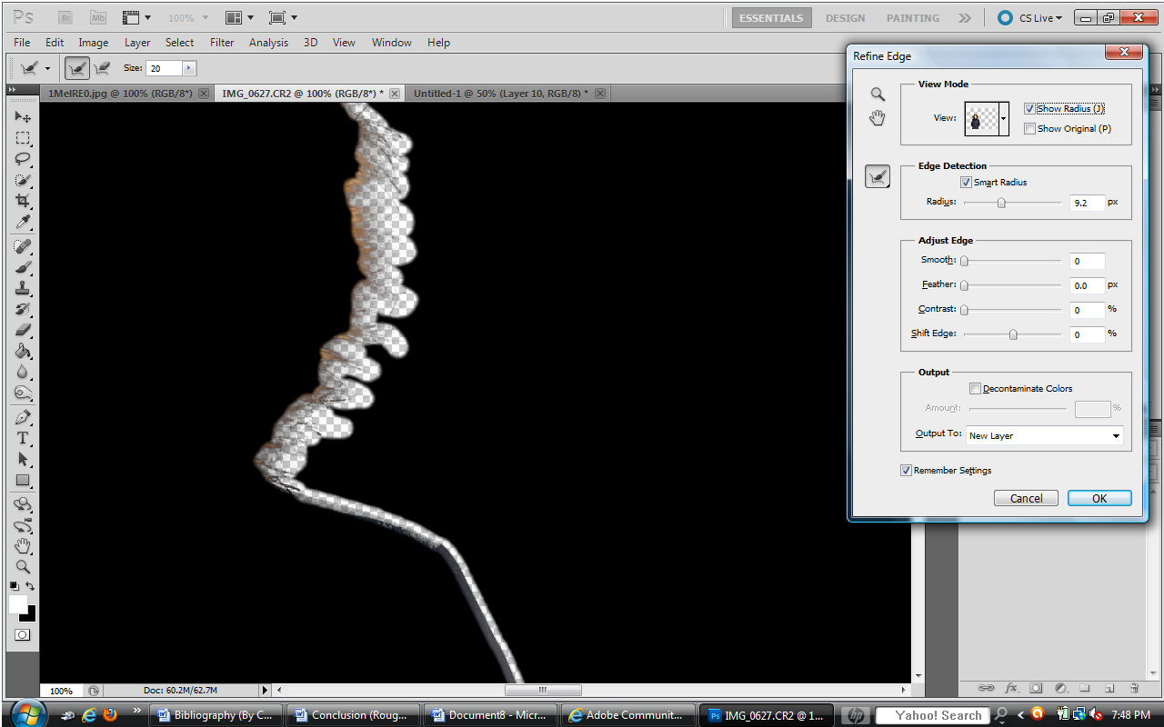This screenshot has width=1164, height=727.
Task: Open the View mode thumbnail dropdown
Action: tap(1004, 118)
